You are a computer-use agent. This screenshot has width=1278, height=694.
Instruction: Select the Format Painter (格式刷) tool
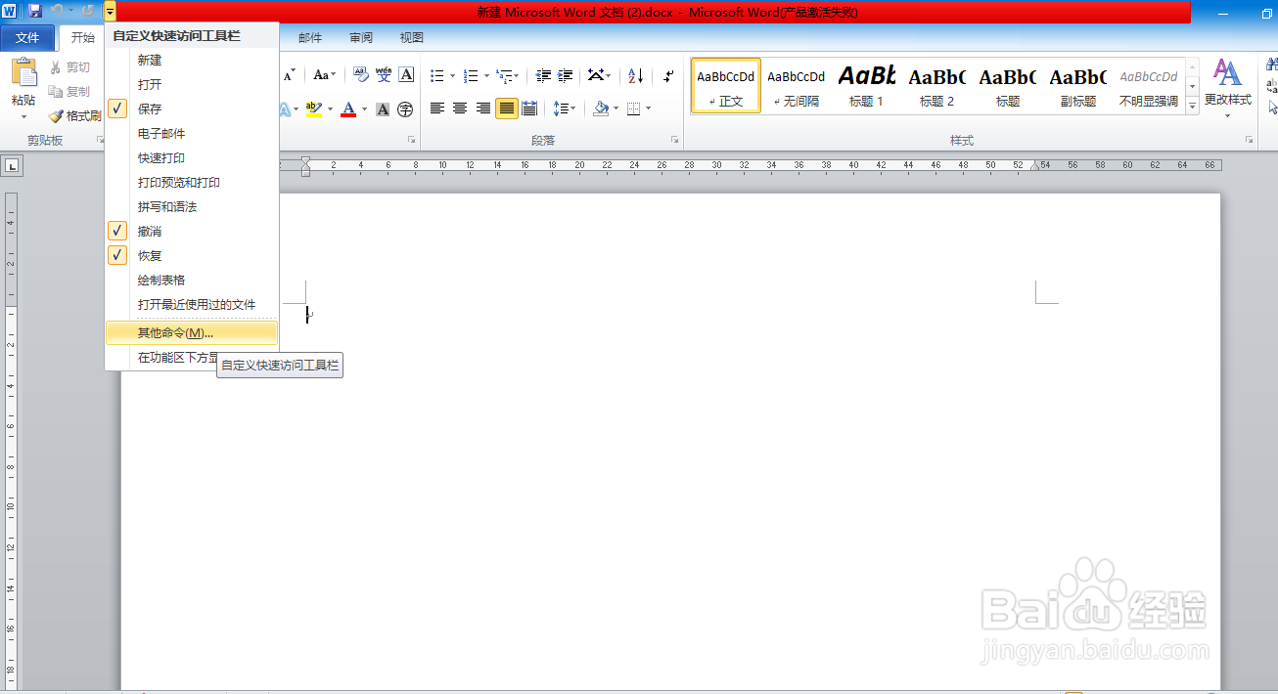(x=75, y=115)
